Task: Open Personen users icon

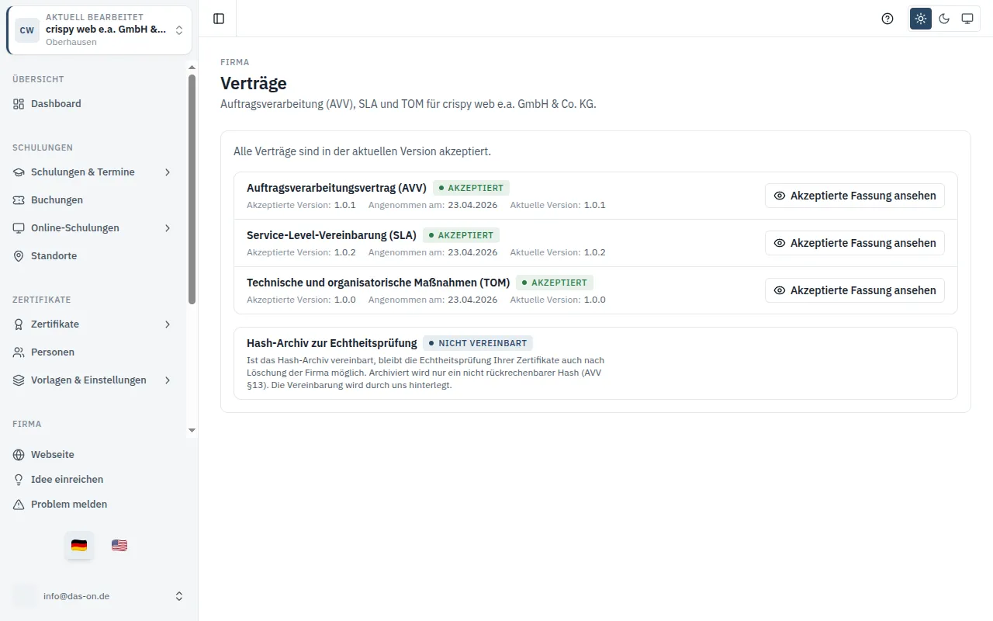Action: point(19,352)
